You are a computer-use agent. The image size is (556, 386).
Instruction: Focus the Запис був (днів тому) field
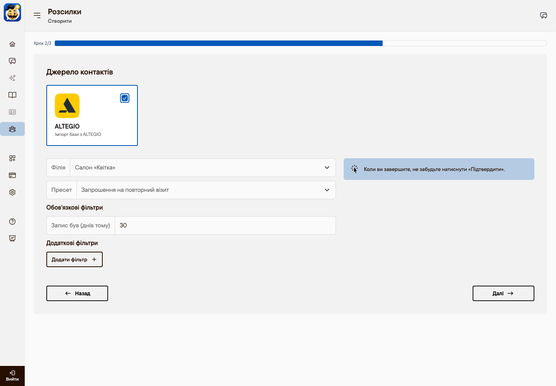[x=225, y=225]
